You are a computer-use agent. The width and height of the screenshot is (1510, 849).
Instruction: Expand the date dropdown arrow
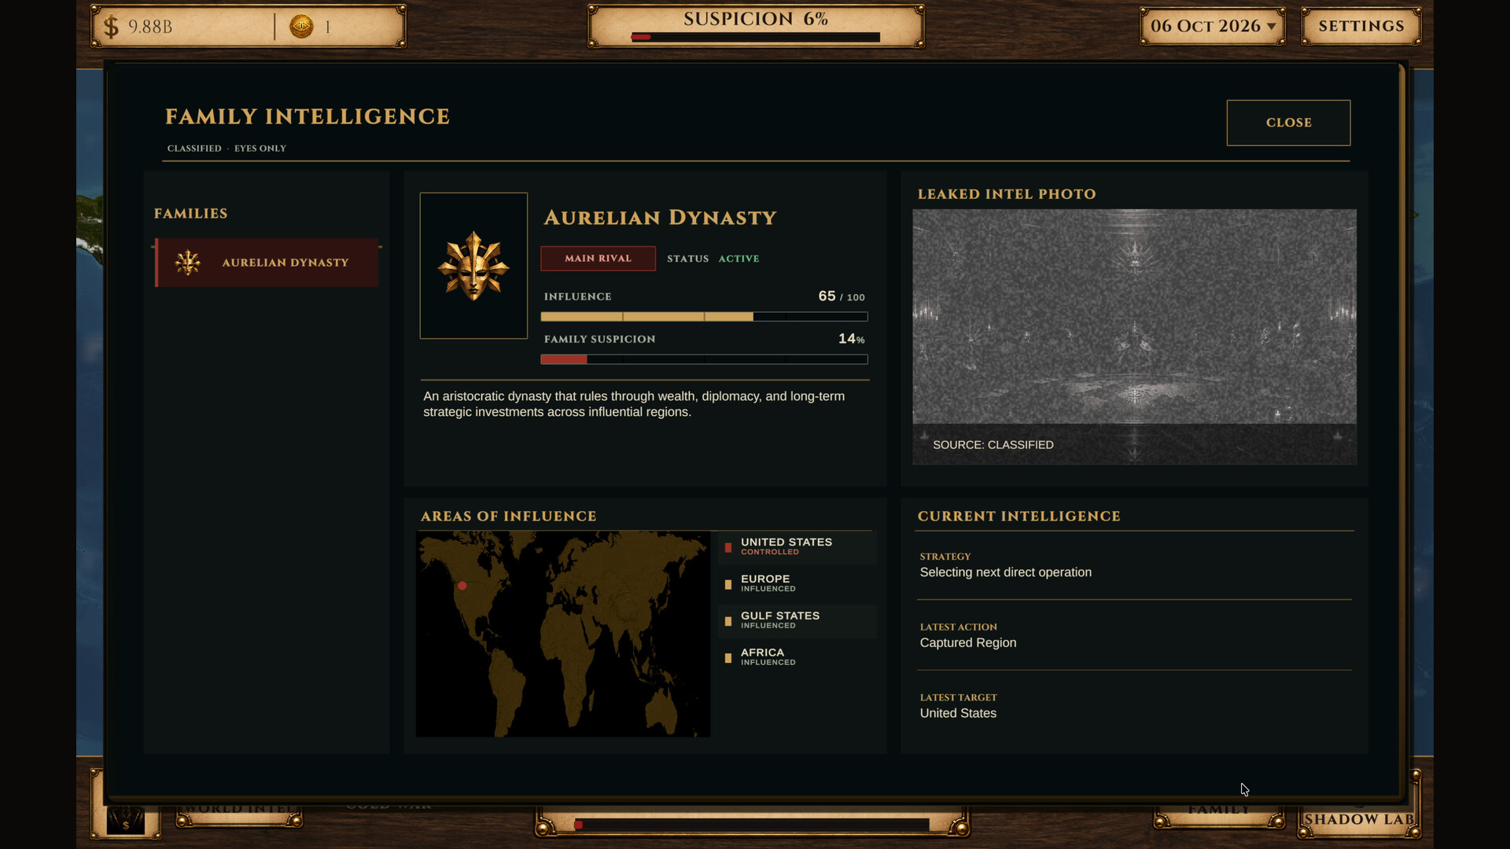(1271, 26)
